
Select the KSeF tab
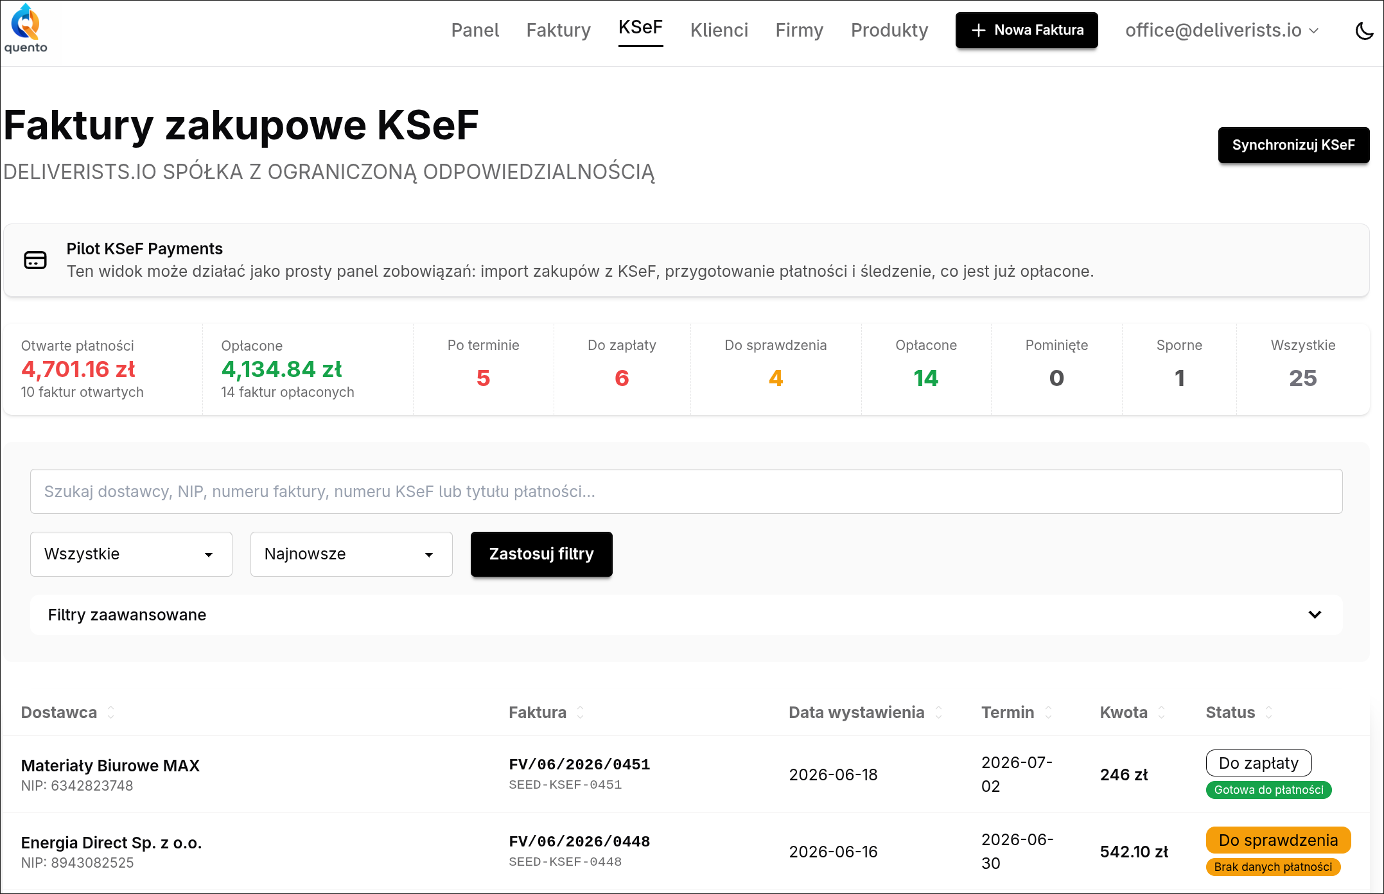point(640,28)
